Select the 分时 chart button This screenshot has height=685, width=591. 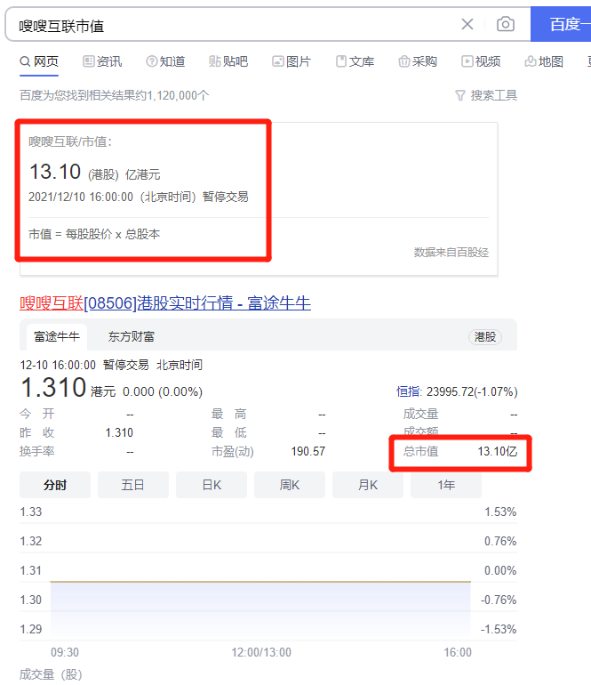point(55,485)
